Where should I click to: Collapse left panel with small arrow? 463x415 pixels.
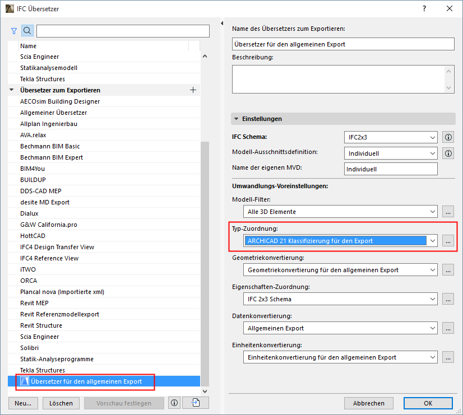tap(222, 24)
